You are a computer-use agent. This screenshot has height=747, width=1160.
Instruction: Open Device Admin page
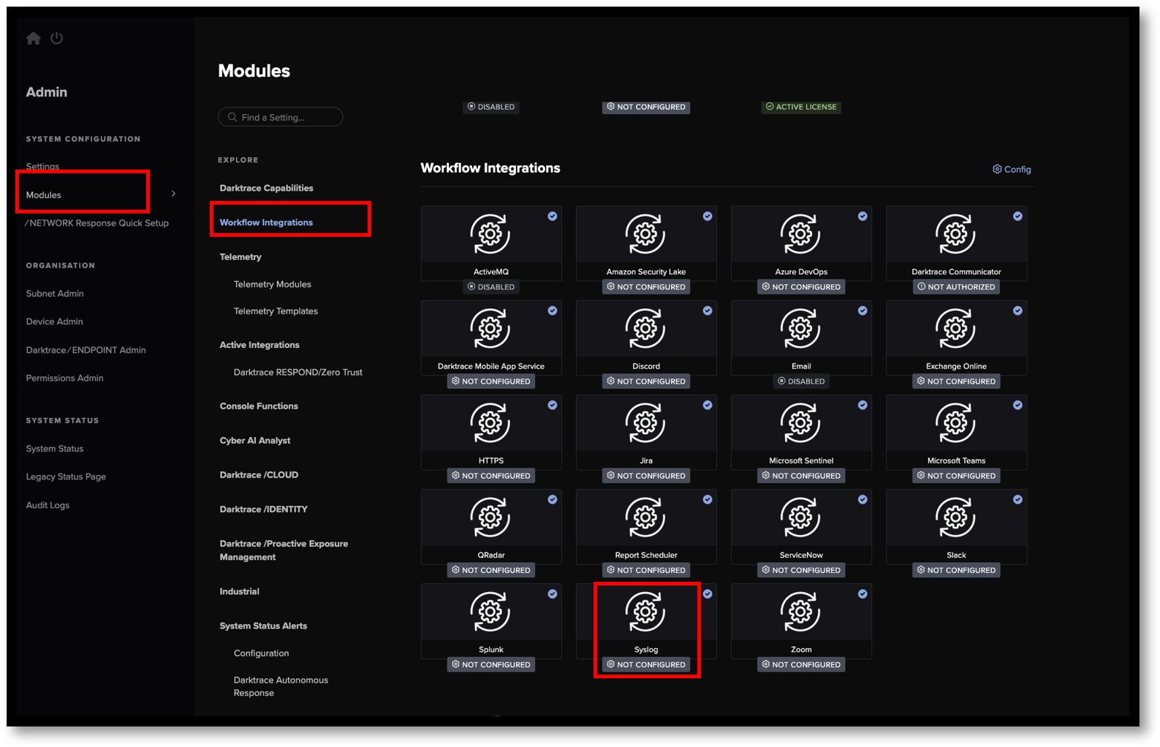pos(54,322)
